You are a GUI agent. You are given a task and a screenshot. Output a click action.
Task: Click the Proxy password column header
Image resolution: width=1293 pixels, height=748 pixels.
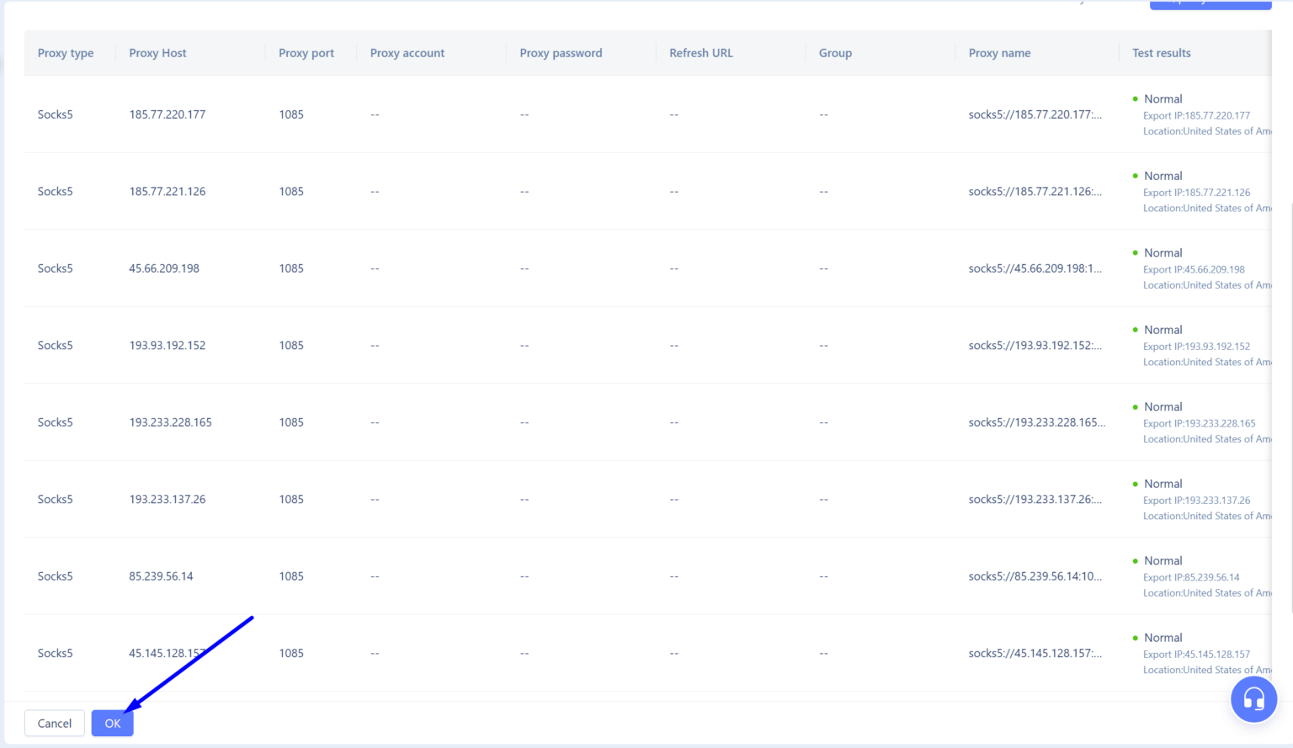tap(561, 52)
